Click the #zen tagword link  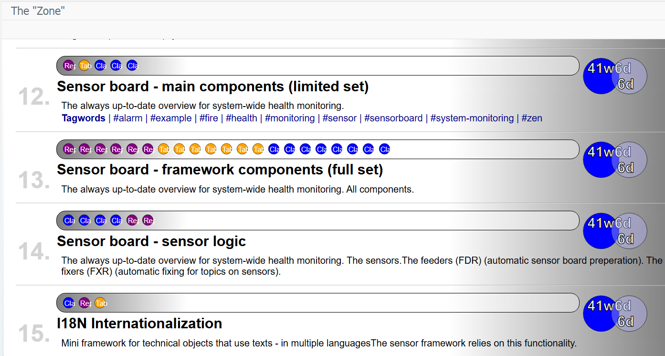[532, 118]
